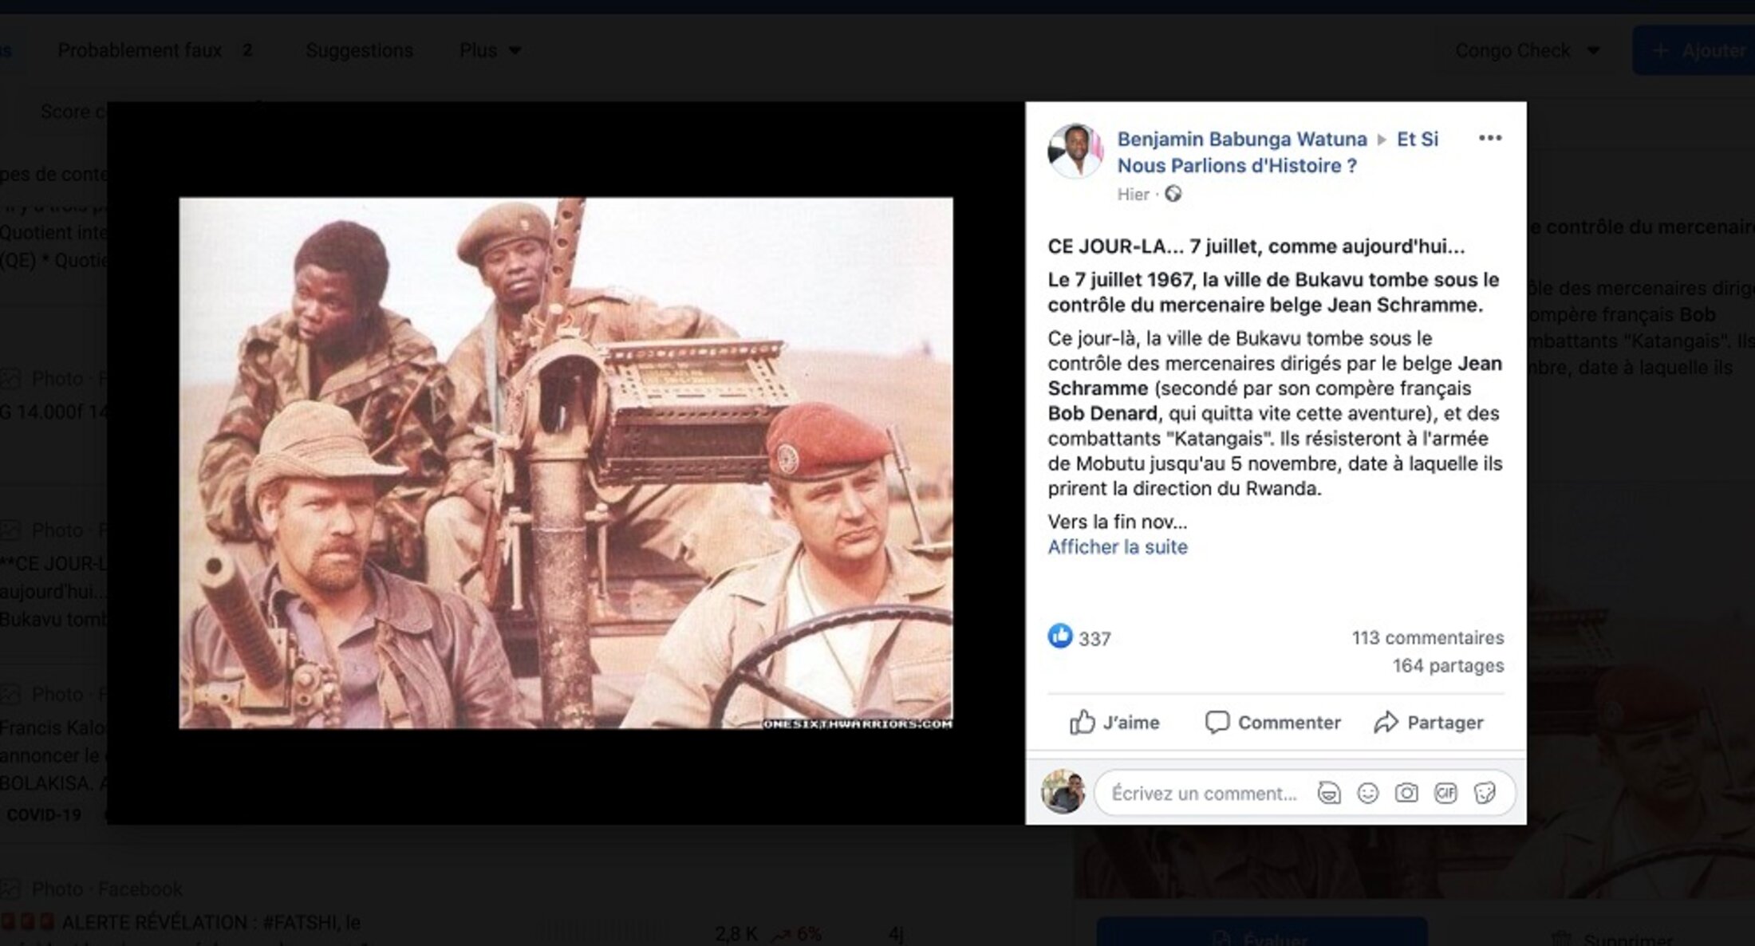This screenshot has height=946, width=1755.
Task: Expand the Plus dropdown menu
Action: pos(490,50)
